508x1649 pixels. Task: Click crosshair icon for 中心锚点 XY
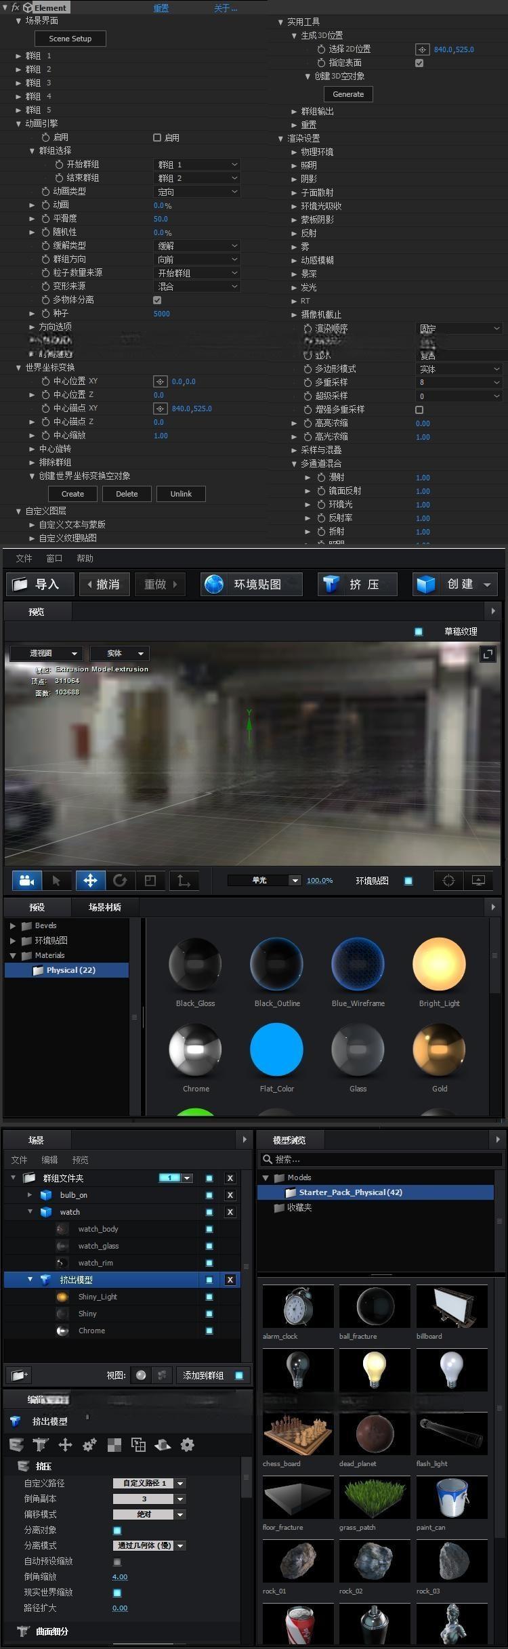[160, 409]
